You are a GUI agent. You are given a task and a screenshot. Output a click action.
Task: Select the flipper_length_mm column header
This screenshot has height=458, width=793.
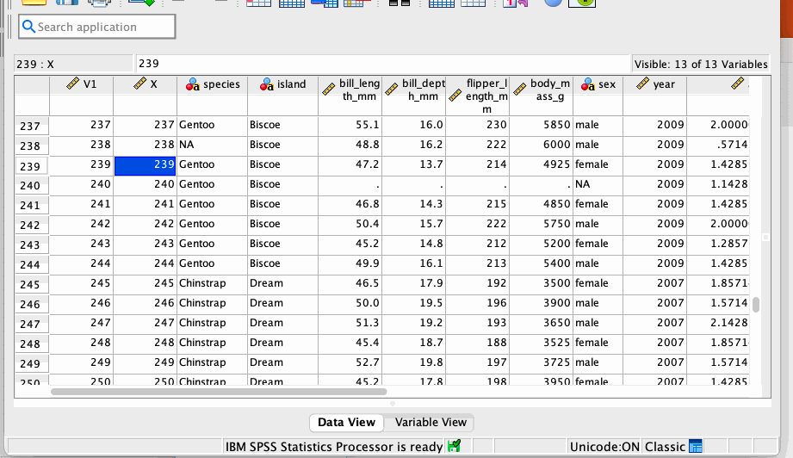(x=478, y=95)
